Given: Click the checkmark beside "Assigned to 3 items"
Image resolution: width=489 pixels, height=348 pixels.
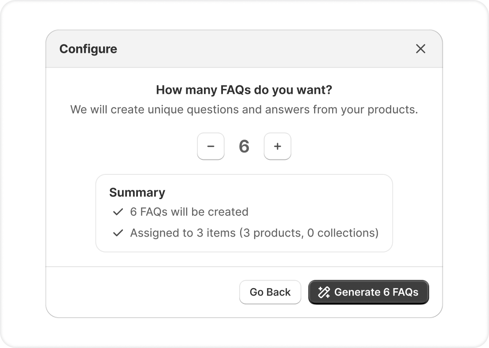Looking at the screenshot, I should 118,233.
